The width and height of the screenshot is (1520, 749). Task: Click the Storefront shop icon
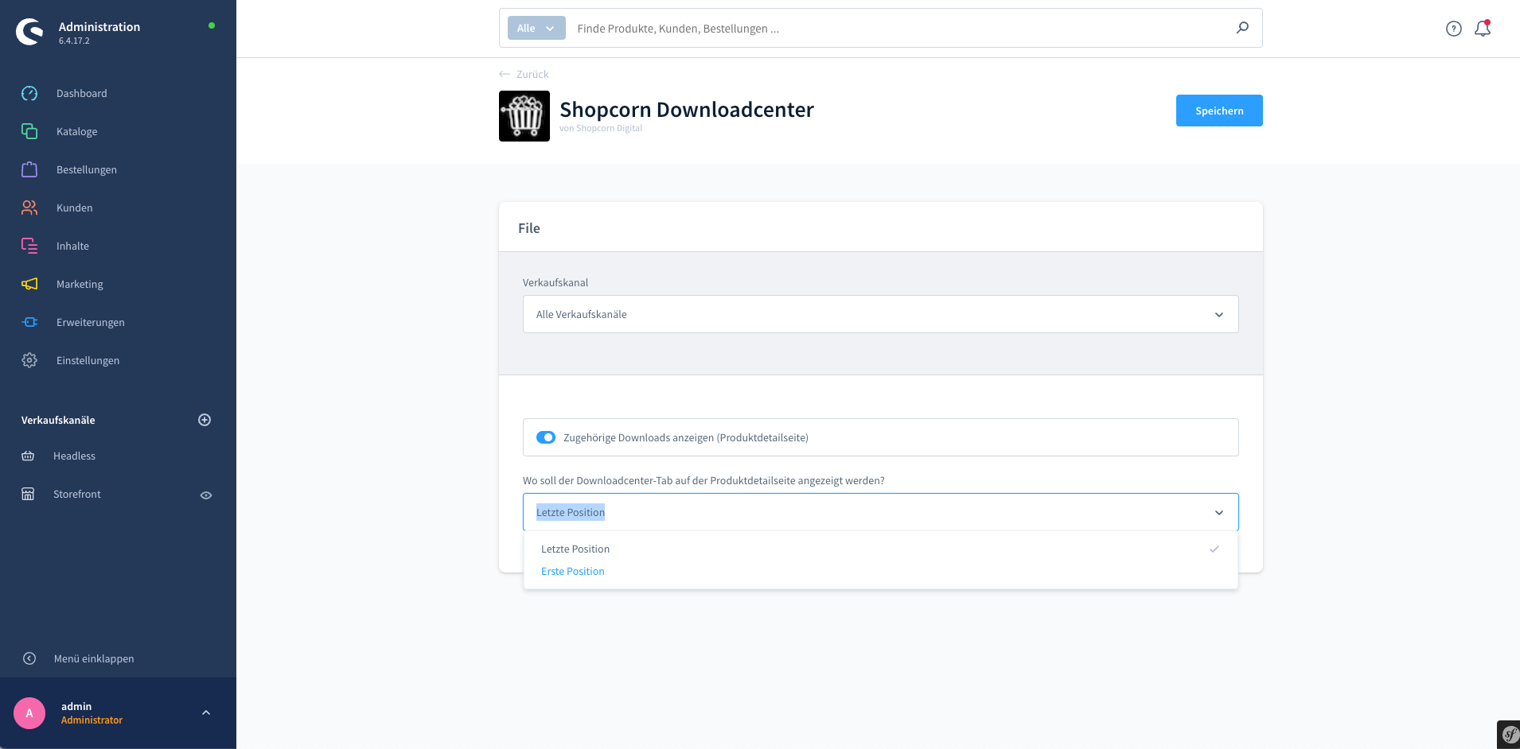coord(28,494)
